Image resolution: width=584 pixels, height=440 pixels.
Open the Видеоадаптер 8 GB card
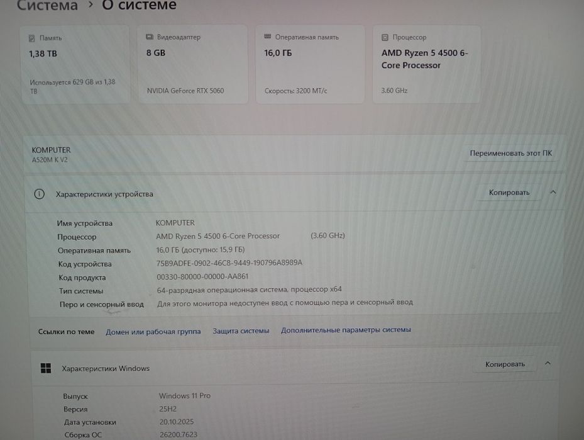(193, 64)
